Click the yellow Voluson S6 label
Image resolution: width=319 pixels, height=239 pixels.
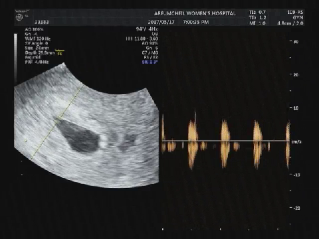click(x=59, y=52)
